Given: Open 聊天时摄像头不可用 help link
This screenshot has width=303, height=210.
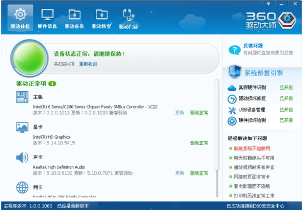Looking at the screenshot, I should (x=254, y=158).
